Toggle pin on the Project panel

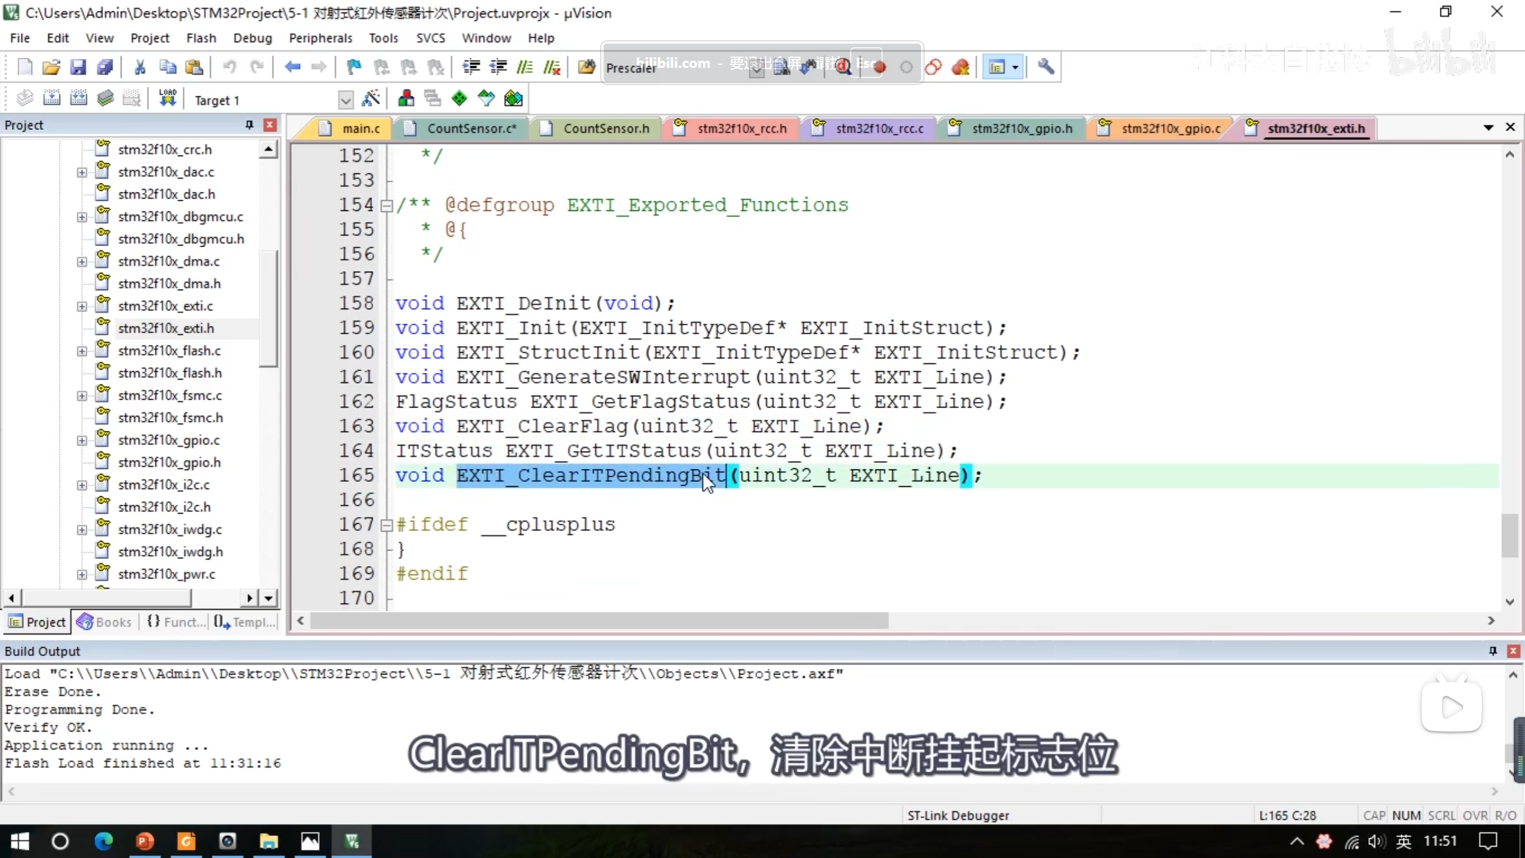pyautogui.click(x=249, y=125)
